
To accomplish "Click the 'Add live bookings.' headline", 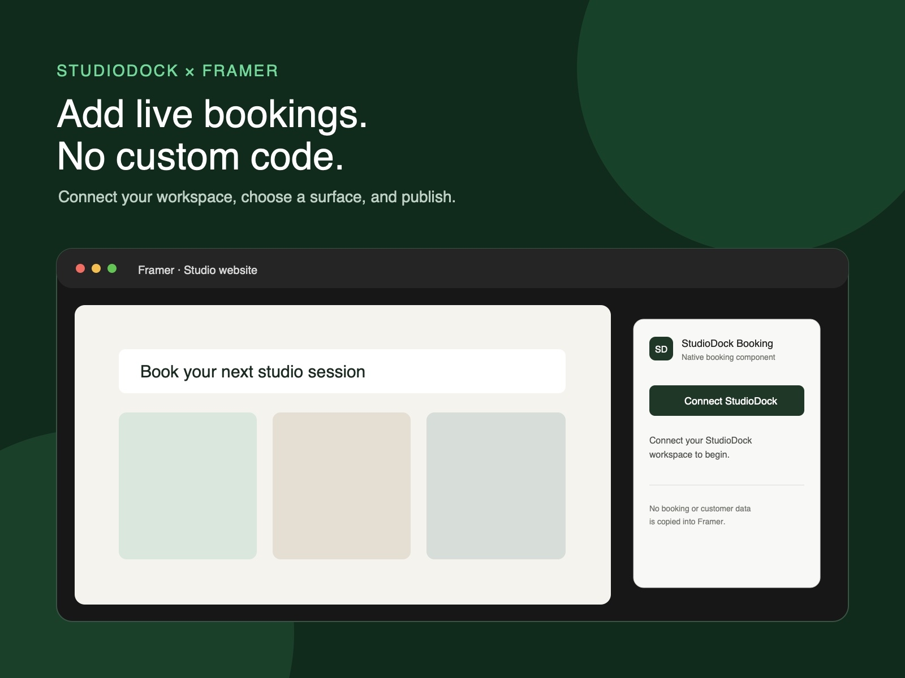I will tap(213, 114).
